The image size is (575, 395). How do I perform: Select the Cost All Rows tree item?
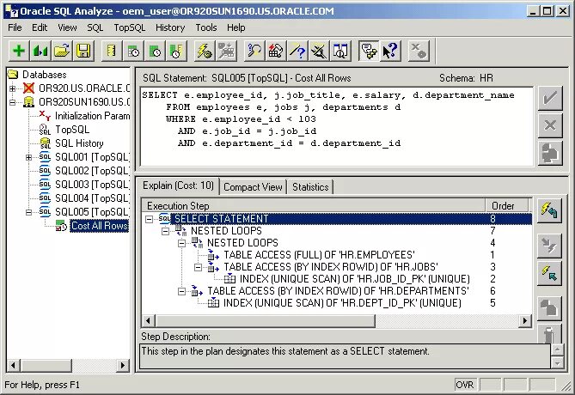[x=100, y=226]
